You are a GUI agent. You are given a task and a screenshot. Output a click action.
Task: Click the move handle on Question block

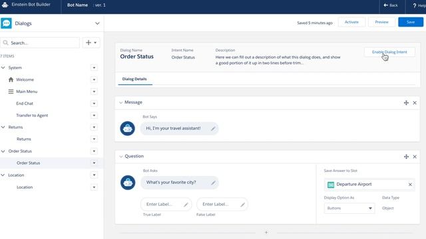pos(406,157)
